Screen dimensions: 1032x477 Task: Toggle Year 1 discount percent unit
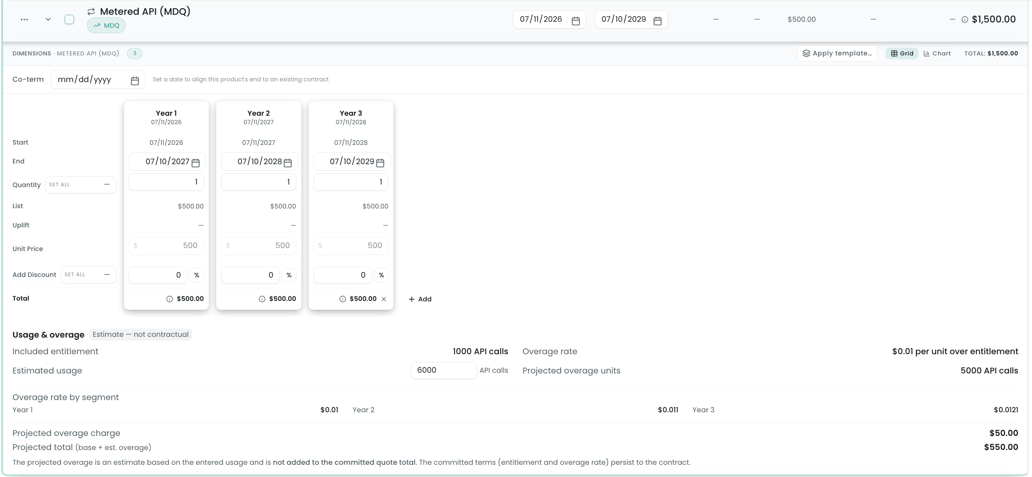(x=197, y=275)
